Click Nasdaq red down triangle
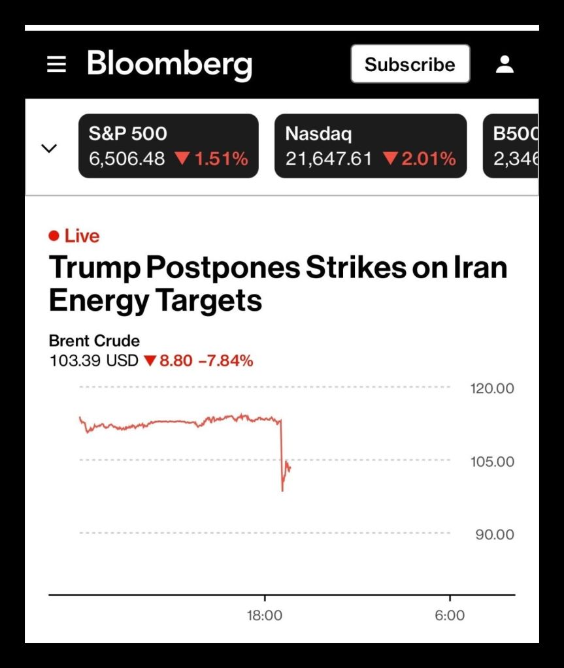The image size is (564, 668). pyautogui.click(x=390, y=159)
